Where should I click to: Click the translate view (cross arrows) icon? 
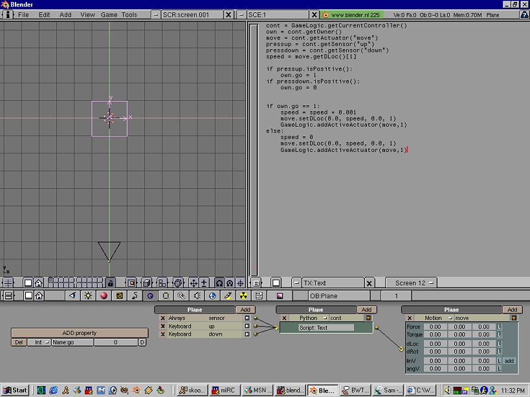193,283
